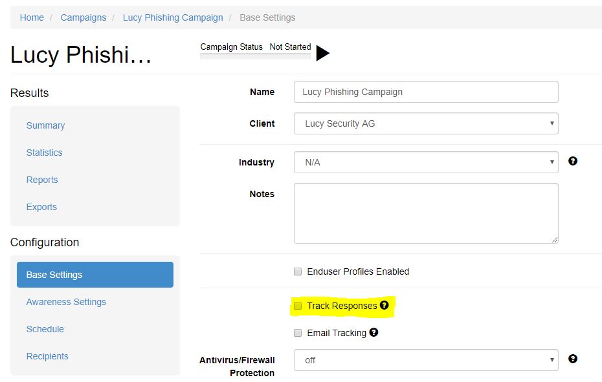This screenshot has width=602, height=382.
Task: Open Recipients configuration page
Action: pos(47,356)
